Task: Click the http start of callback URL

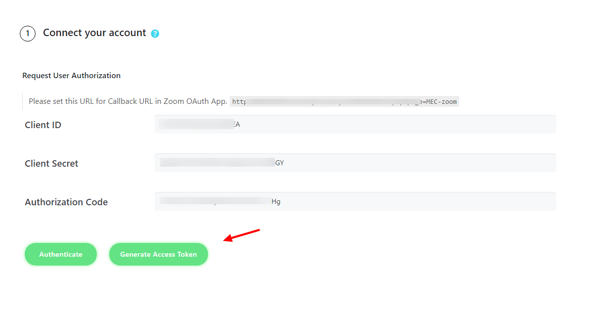Action: (x=239, y=102)
